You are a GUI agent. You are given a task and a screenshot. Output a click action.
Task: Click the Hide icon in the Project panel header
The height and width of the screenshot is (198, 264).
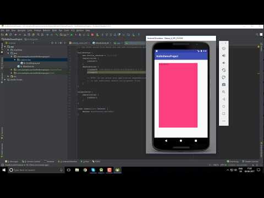coord(64,43)
